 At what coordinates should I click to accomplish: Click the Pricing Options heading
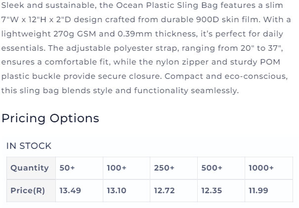click(x=50, y=118)
